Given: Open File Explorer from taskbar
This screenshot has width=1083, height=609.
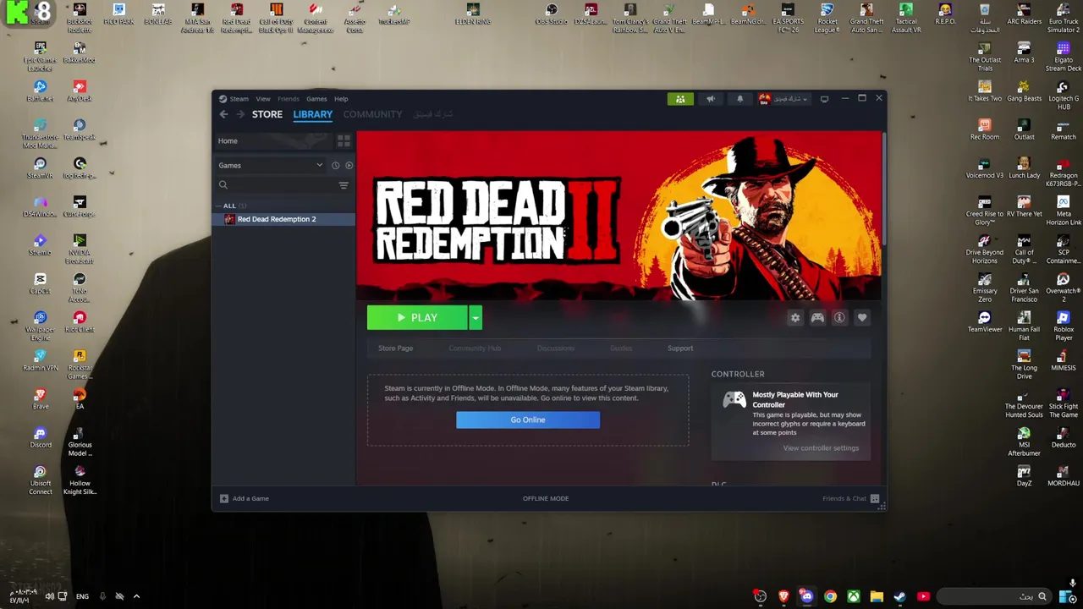Looking at the screenshot, I should pyautogui.click(x=877, y=596).
